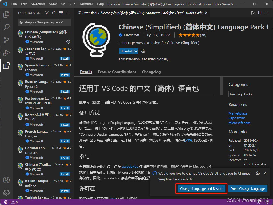The image size is (273, 205).
Task: Click manage gear for Chinese (Simplified) in list
Action: tap(68, 42)
